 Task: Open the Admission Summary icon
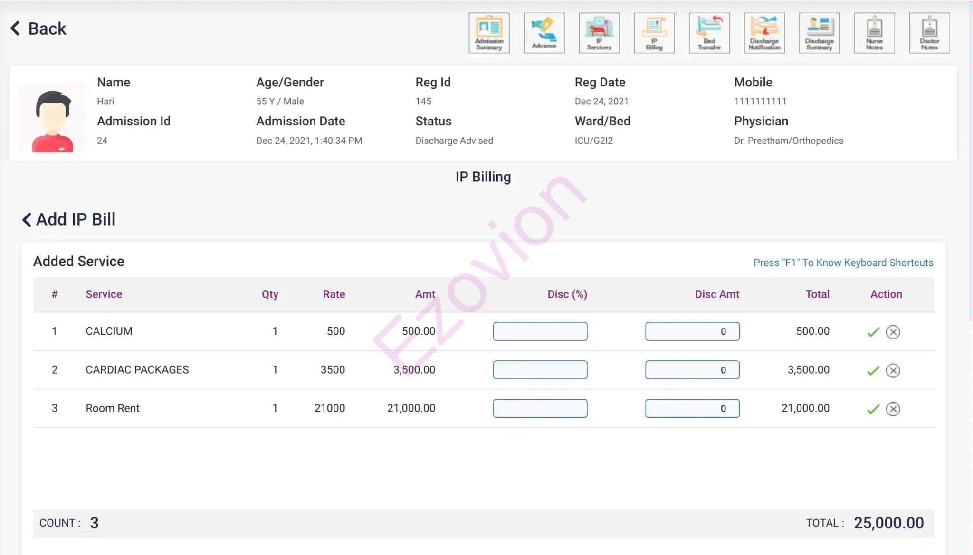tap(489, 33)
